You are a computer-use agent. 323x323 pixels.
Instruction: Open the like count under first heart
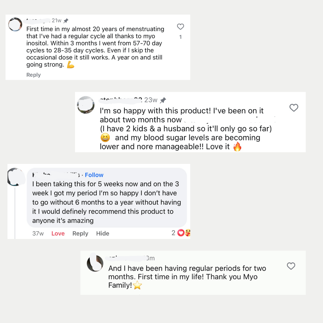(180, 37)
